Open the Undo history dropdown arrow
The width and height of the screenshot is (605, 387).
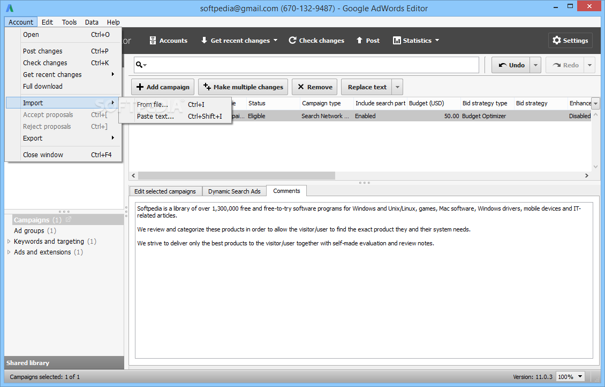pyautogui.click(x=535, y=65)
